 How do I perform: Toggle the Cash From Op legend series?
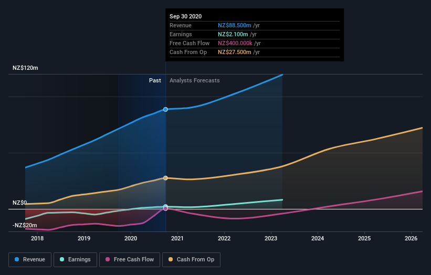pos(191,260)
